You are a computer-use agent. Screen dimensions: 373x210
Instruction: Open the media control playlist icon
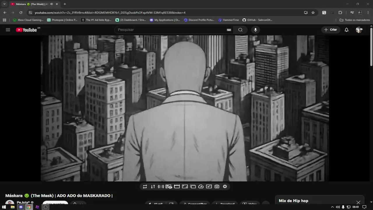point(352,13)
